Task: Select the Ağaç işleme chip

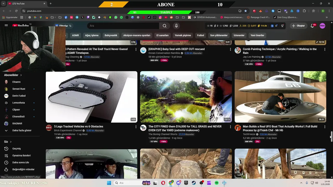Action: pos(92,35)
